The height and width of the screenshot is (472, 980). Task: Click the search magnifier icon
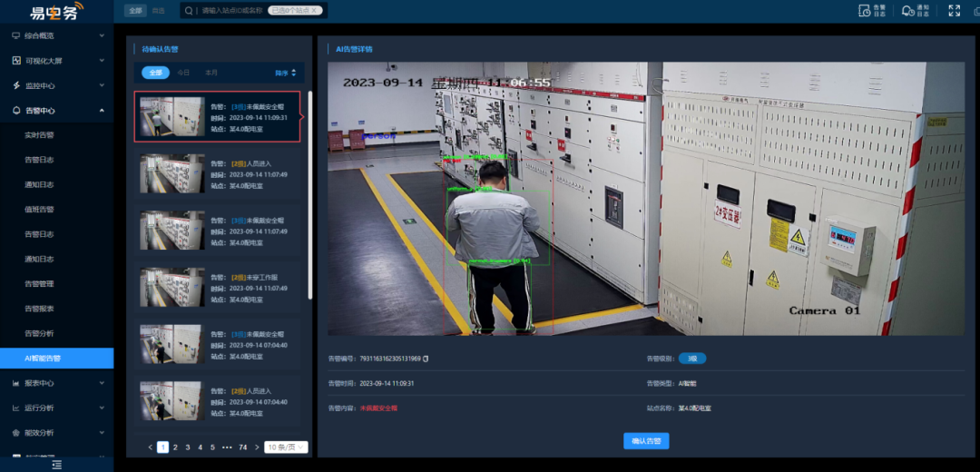coord(189,11)
